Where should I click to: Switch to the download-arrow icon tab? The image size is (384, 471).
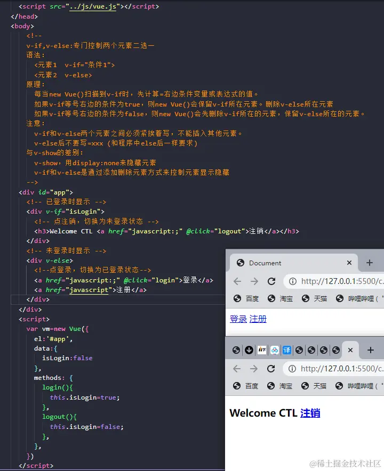coord(249,350)
